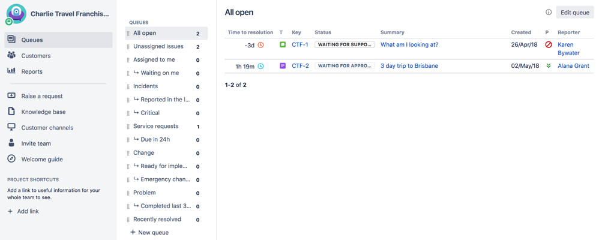Click Add link under Project shortcuts
This screenshot has height=240, width=599.
pos(28,212)
